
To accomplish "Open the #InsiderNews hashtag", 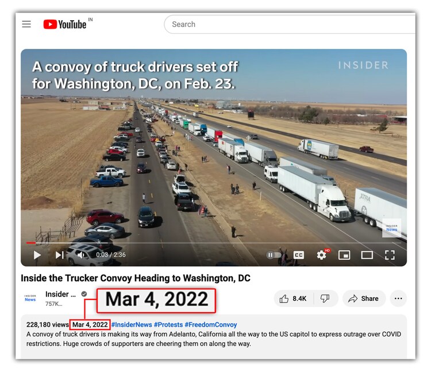I will 132,325.
